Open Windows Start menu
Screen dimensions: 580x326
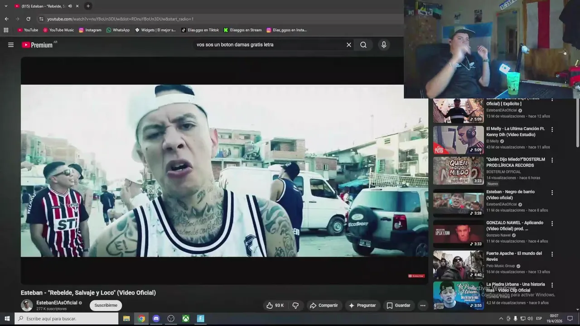coord(7,319)
